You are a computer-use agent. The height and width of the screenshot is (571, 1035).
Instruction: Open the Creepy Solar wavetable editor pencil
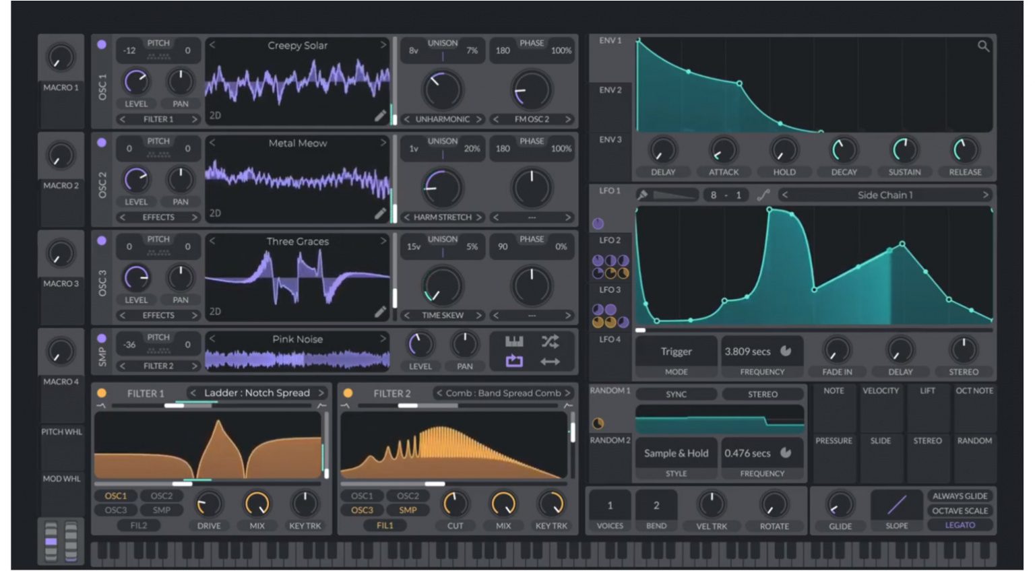[x=379, y=114]
